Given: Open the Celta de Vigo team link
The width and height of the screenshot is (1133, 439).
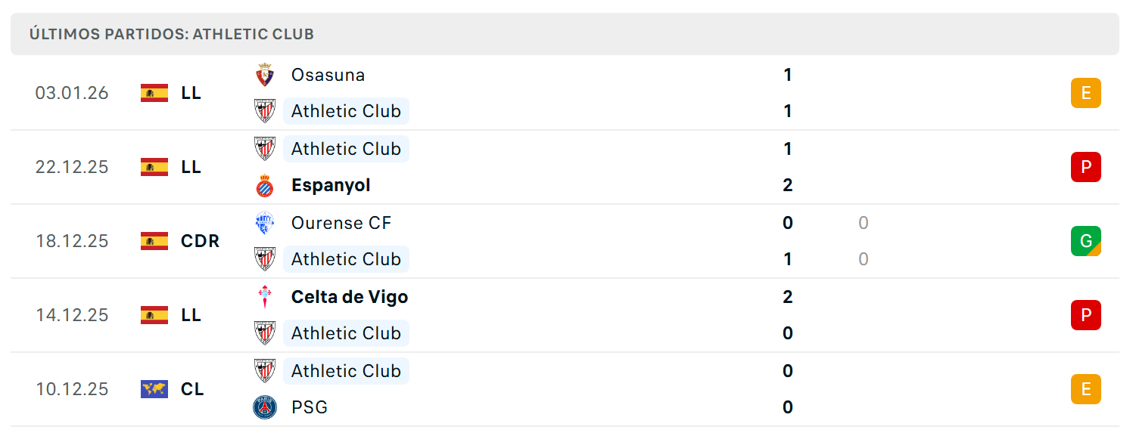Looking at the screenshot, I should [x=350, y=297].
